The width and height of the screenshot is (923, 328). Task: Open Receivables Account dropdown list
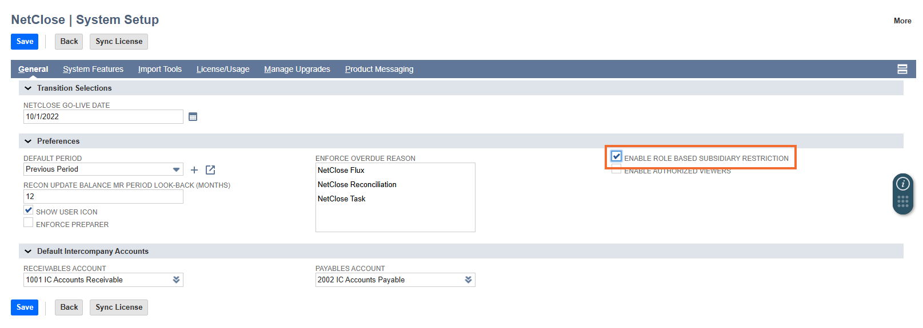click(x=176, y=280)
